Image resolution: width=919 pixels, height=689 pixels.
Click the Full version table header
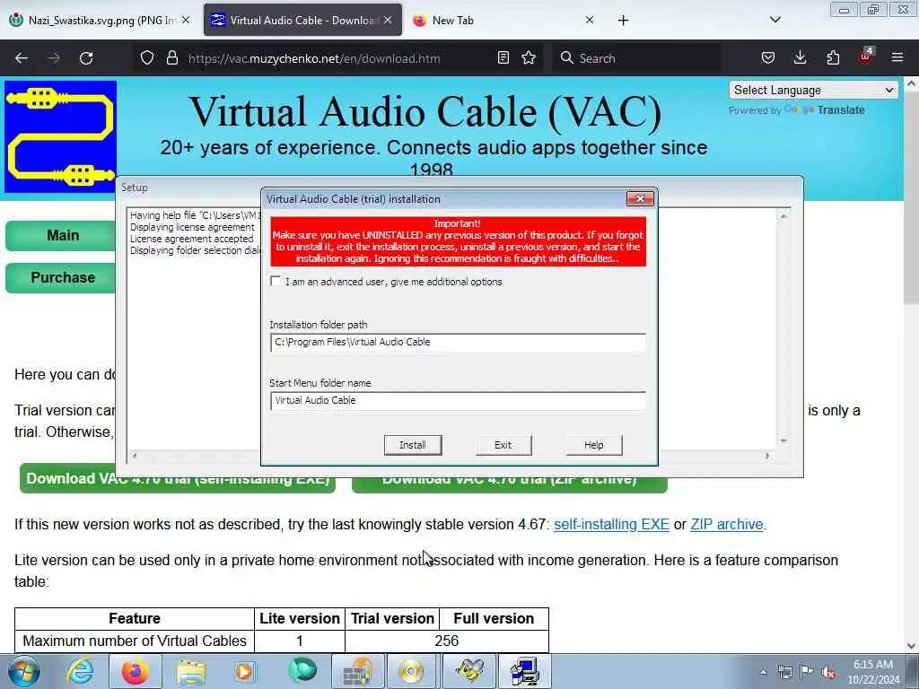coord(494,619)
